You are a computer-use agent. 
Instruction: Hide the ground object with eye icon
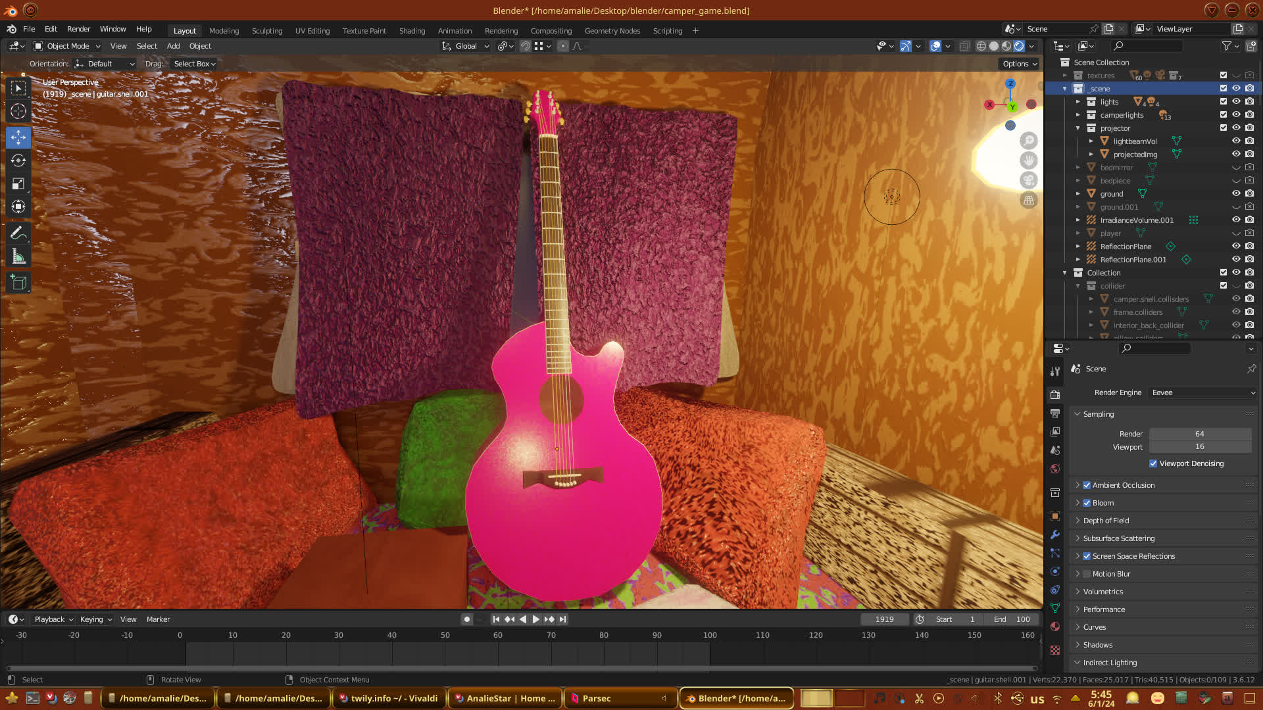(1236, 193)
